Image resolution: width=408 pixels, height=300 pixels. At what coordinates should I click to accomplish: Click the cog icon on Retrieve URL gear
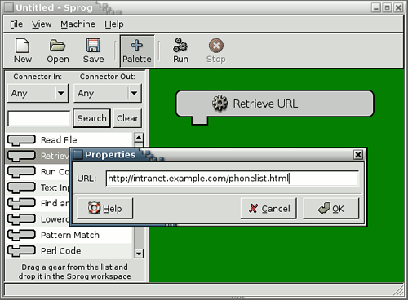(220, 104)
